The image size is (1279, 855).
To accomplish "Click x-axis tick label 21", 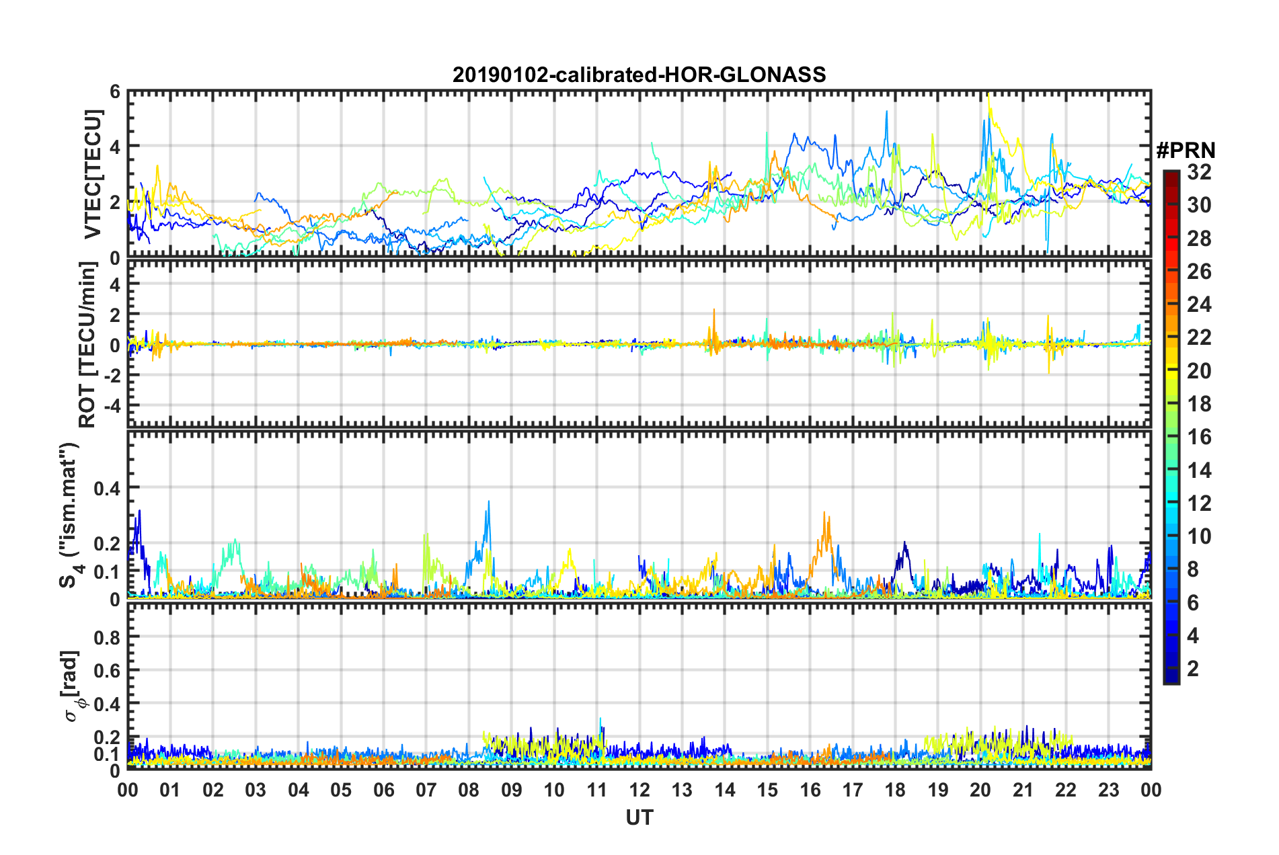I will coord(1023,790).
